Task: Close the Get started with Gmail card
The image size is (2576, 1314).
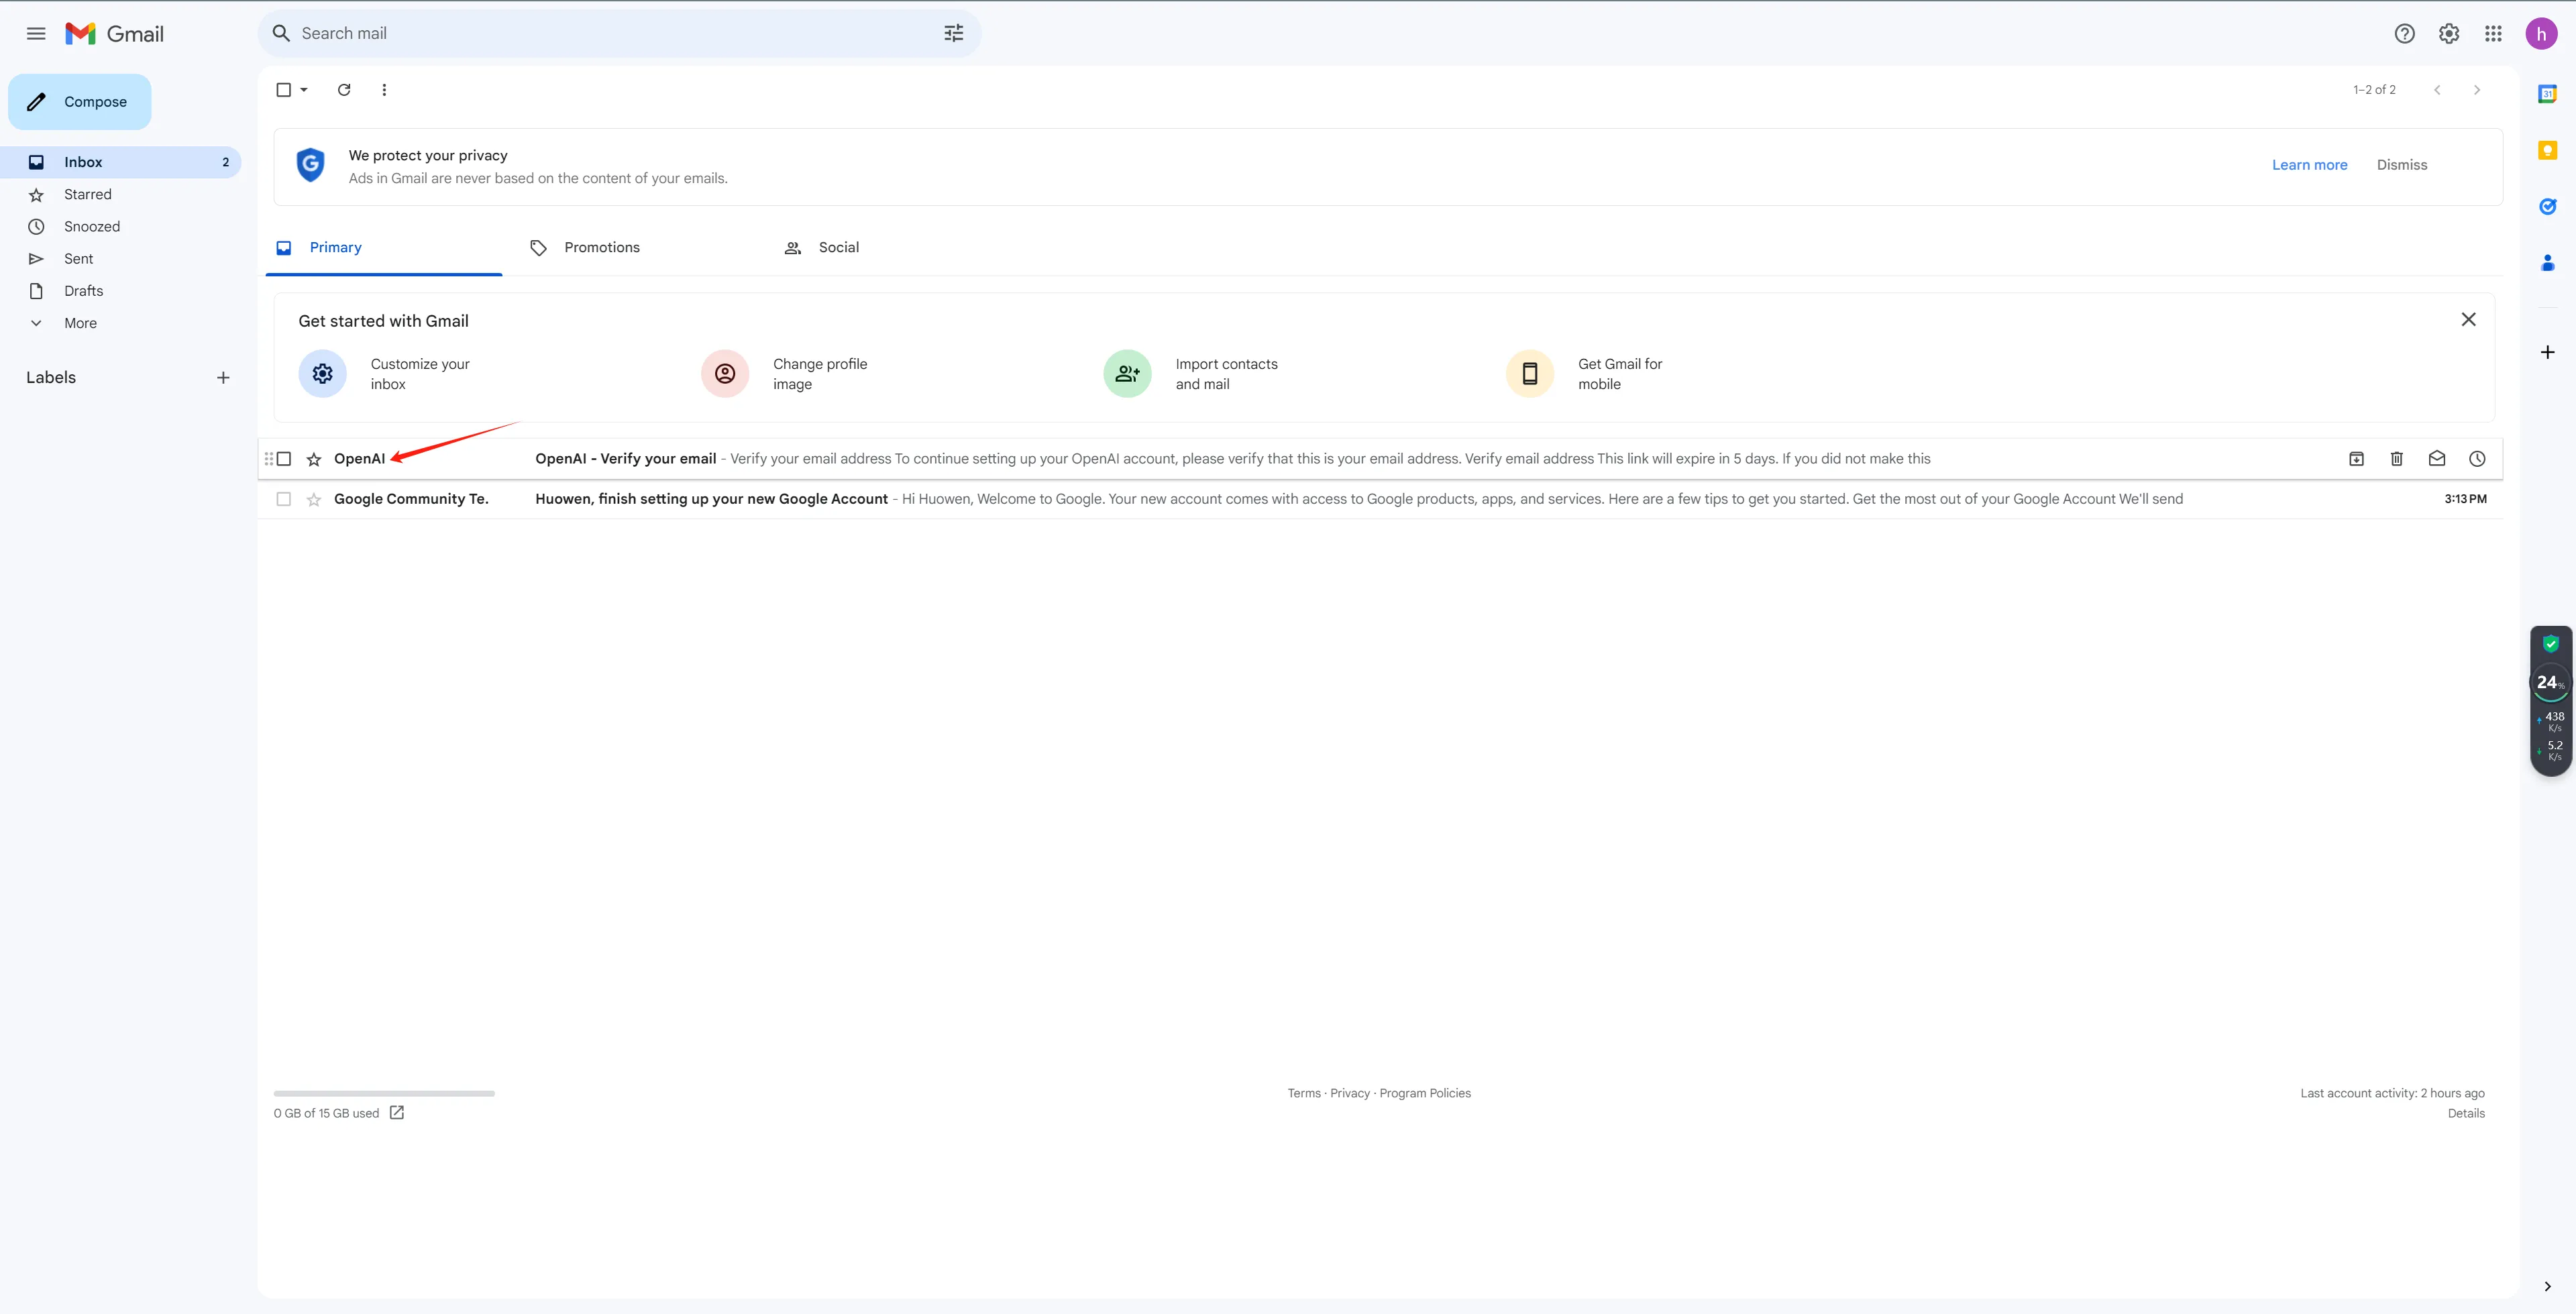Action: (2468, 320)
